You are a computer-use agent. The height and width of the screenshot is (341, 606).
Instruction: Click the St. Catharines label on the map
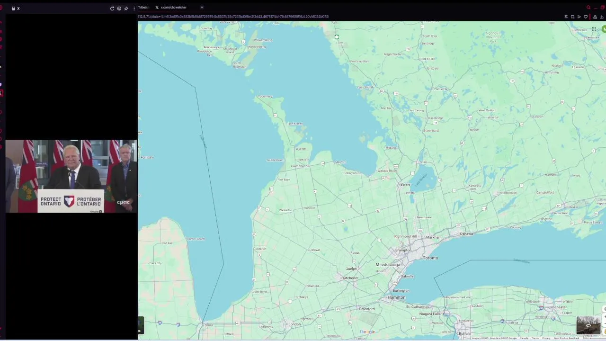tap(417, 307)
